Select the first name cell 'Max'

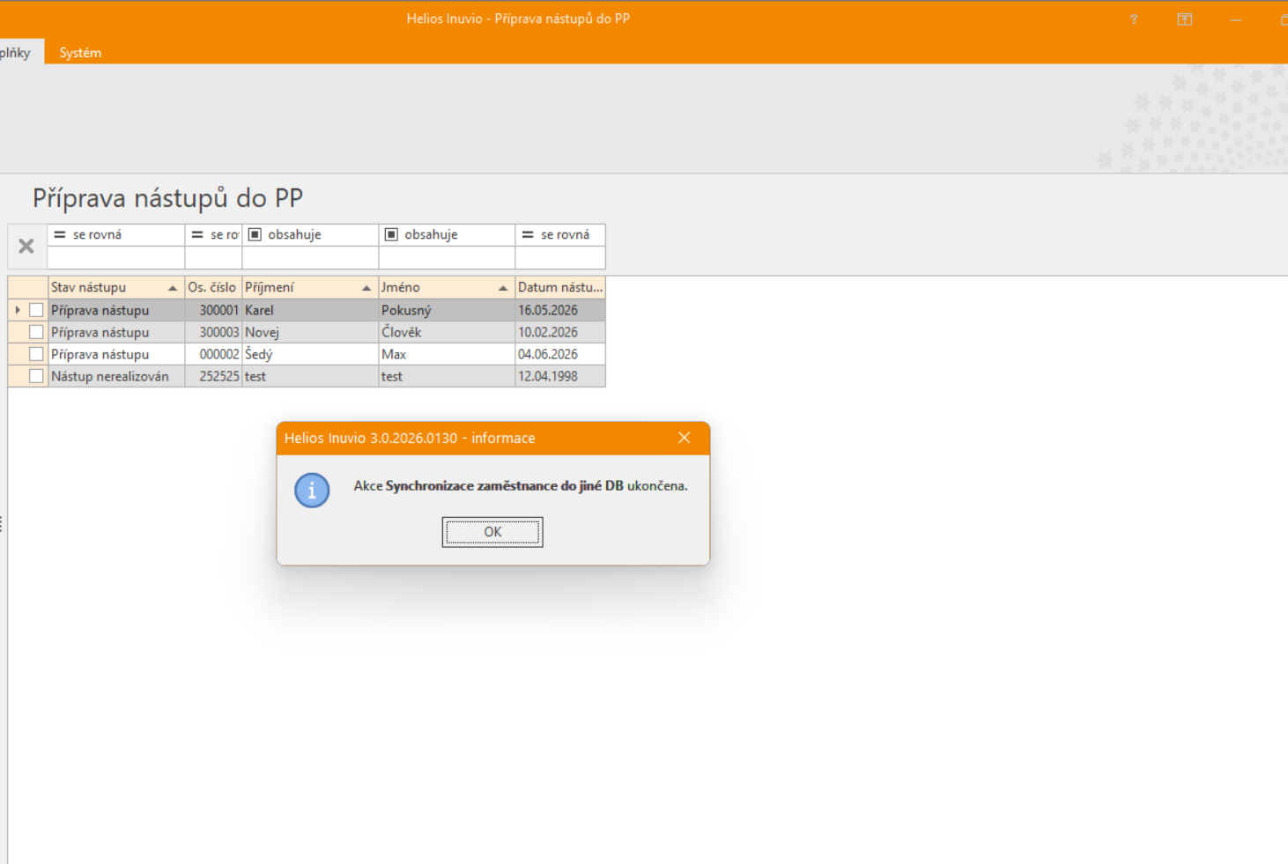point(447,354)
